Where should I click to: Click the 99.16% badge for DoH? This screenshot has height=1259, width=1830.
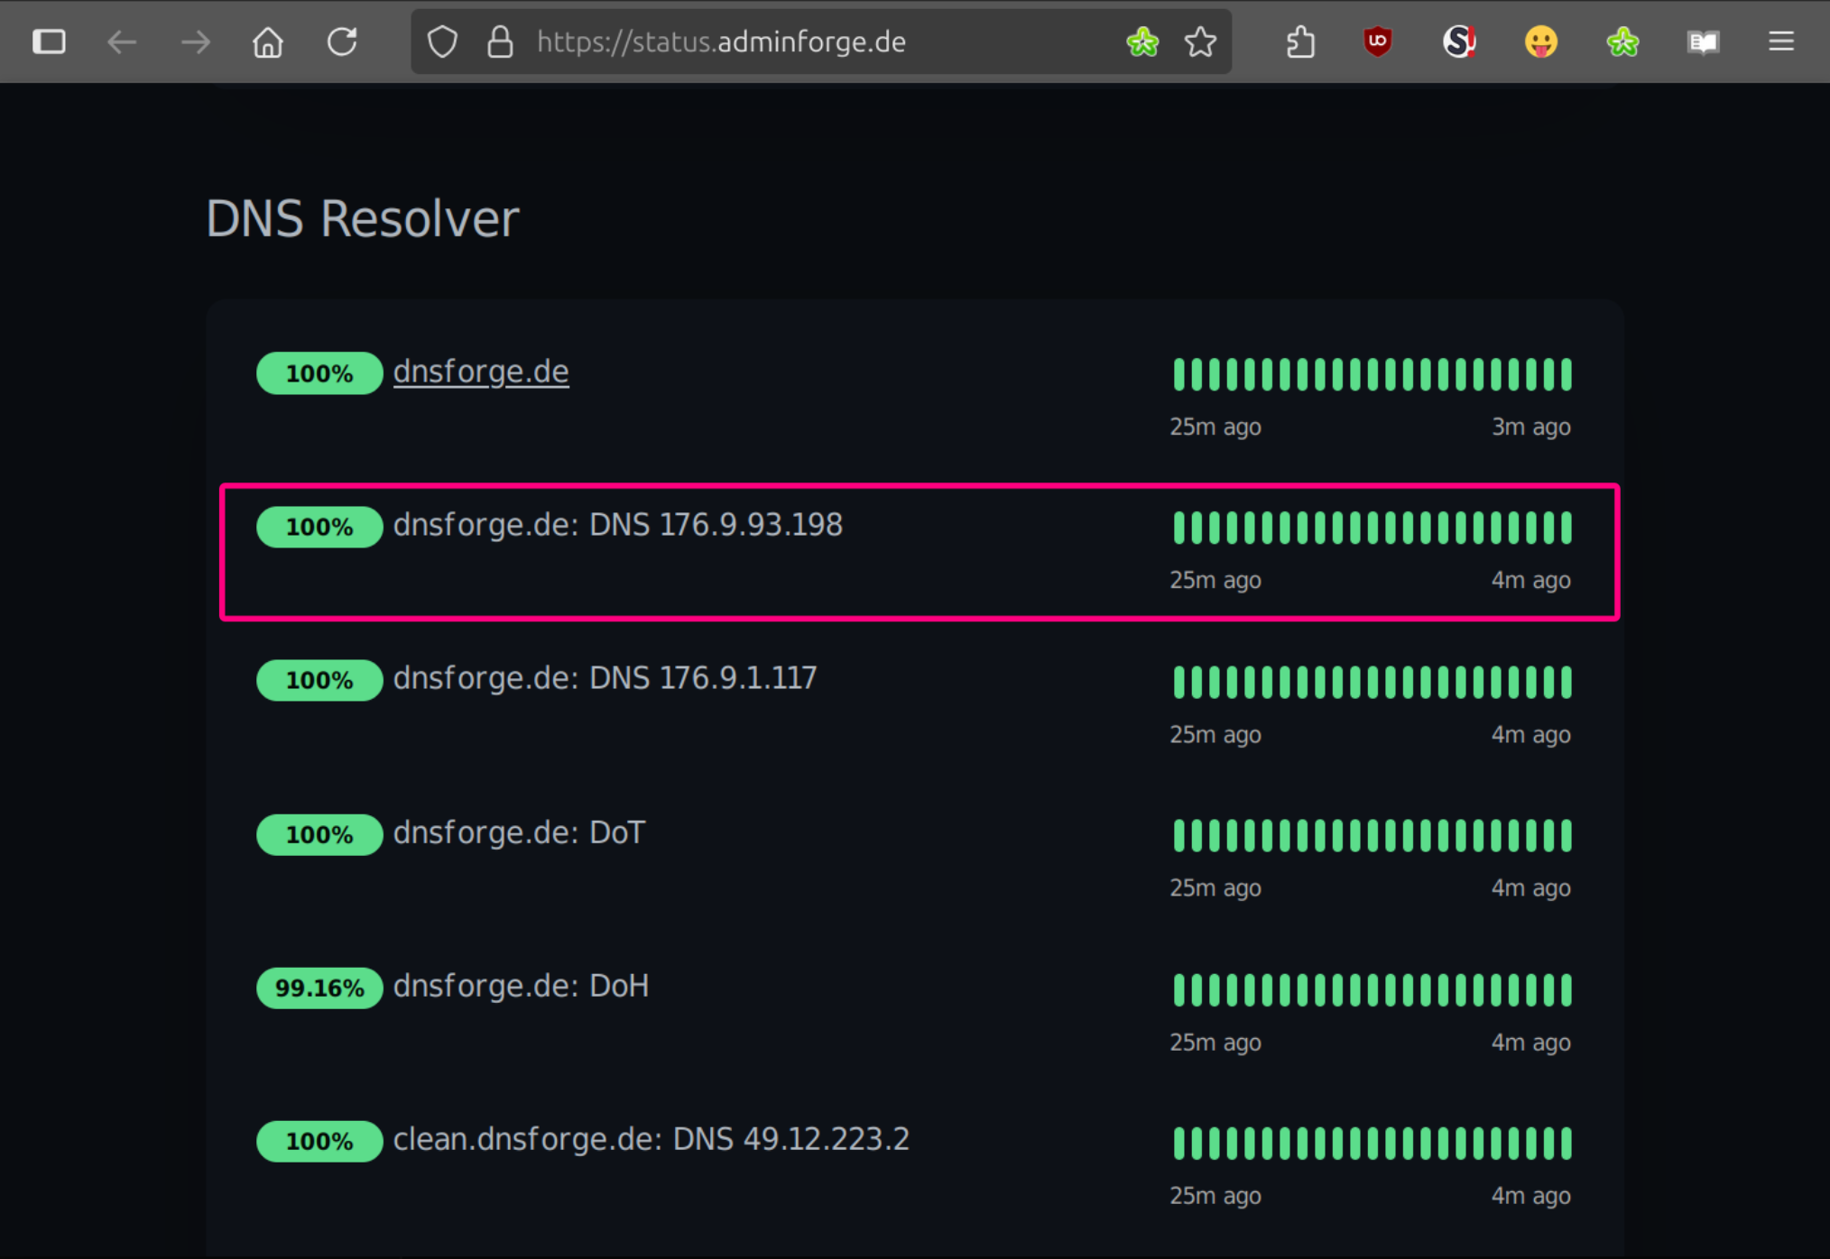[x=319, y=988]
